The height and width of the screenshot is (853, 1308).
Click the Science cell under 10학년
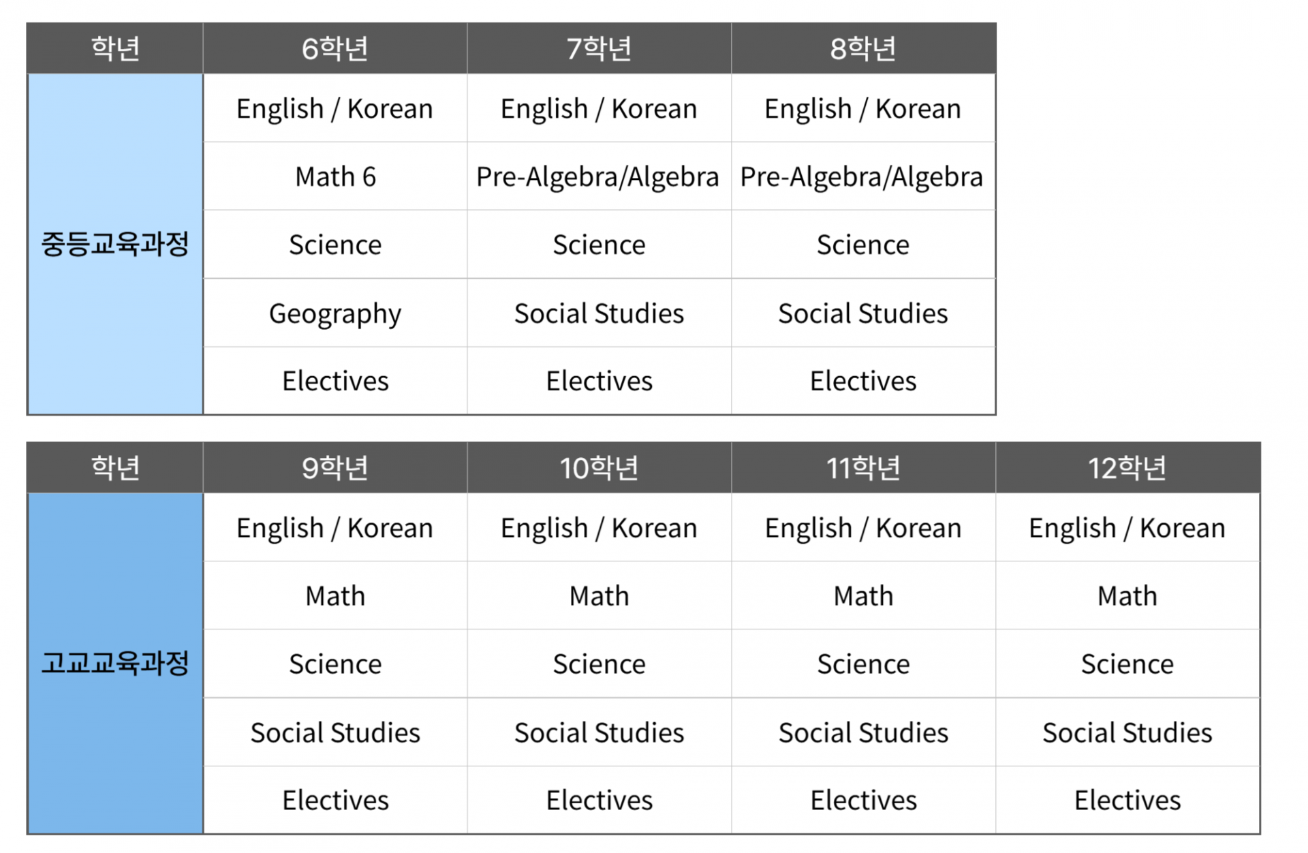point(599,664)
